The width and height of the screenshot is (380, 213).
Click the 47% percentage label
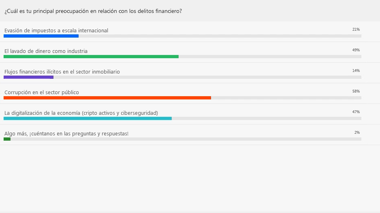[356, 112]
